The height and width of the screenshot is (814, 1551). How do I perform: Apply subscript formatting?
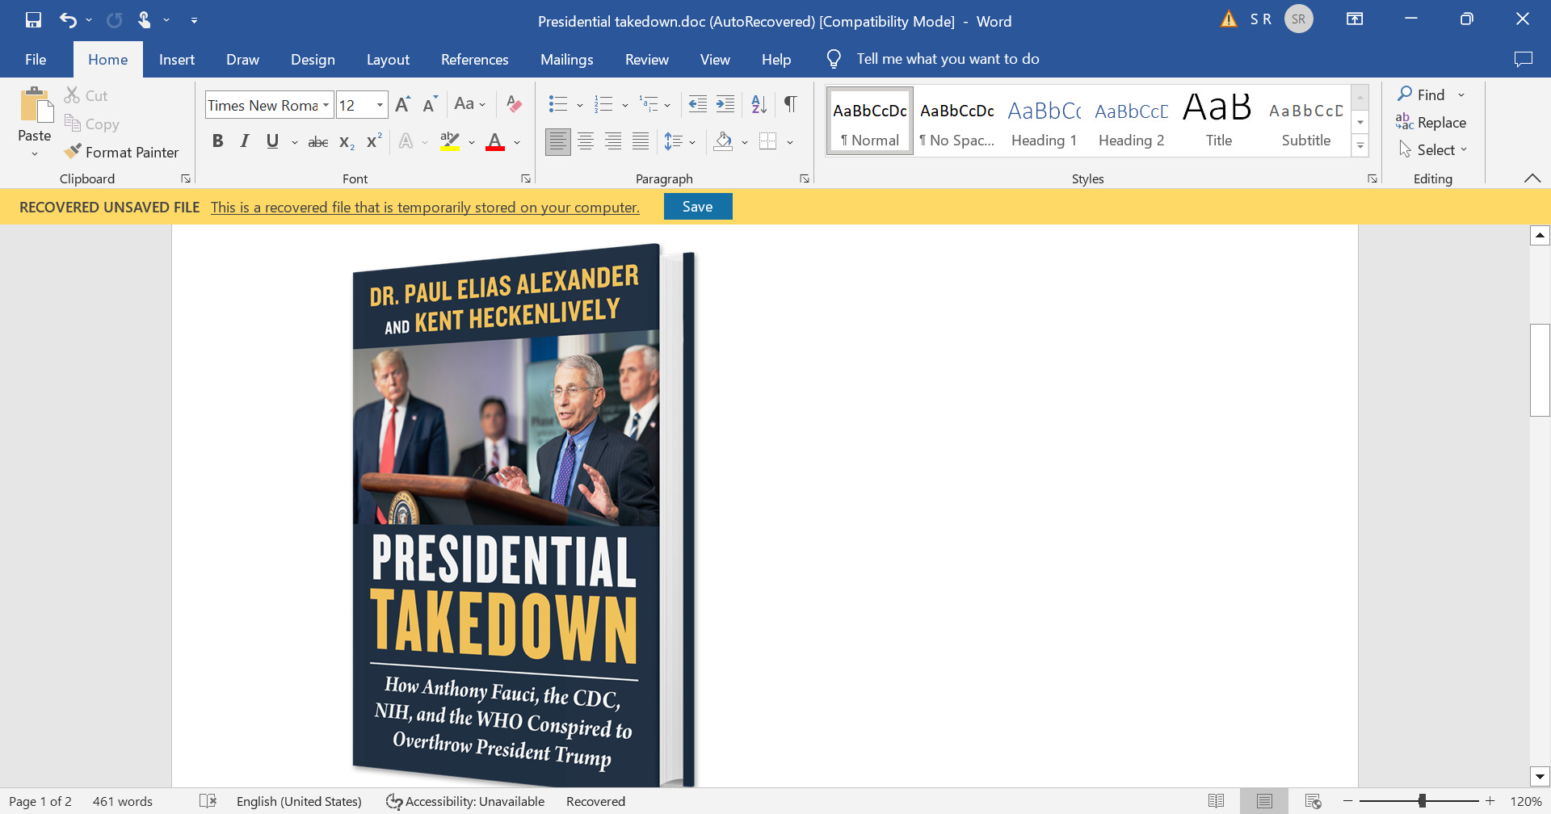point(347,142)
